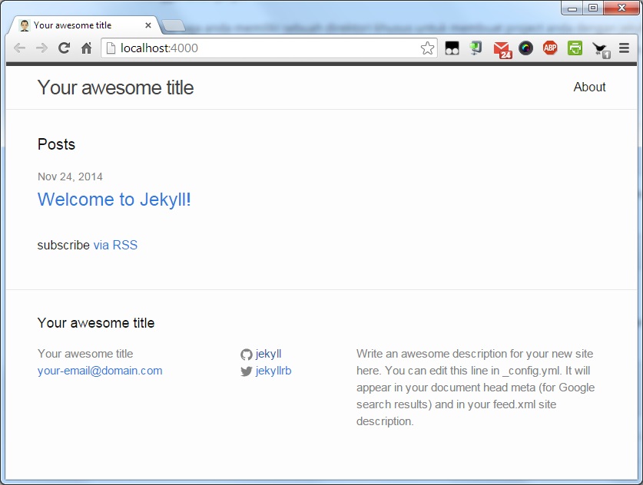Reload the current page
The width and height of the screenshot is (643, 485).
tap(65, 48)
